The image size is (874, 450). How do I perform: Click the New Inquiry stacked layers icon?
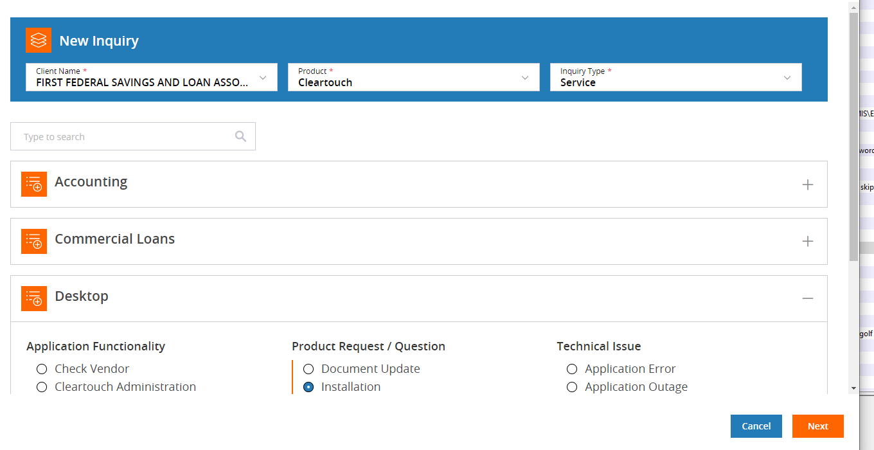[39, 40]
